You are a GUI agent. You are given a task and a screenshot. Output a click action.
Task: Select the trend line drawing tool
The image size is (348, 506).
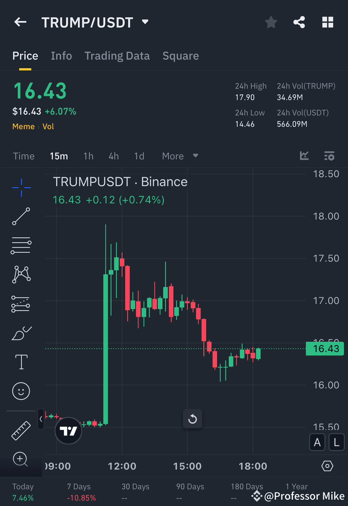pyautogui.click(x=21, y=217)
